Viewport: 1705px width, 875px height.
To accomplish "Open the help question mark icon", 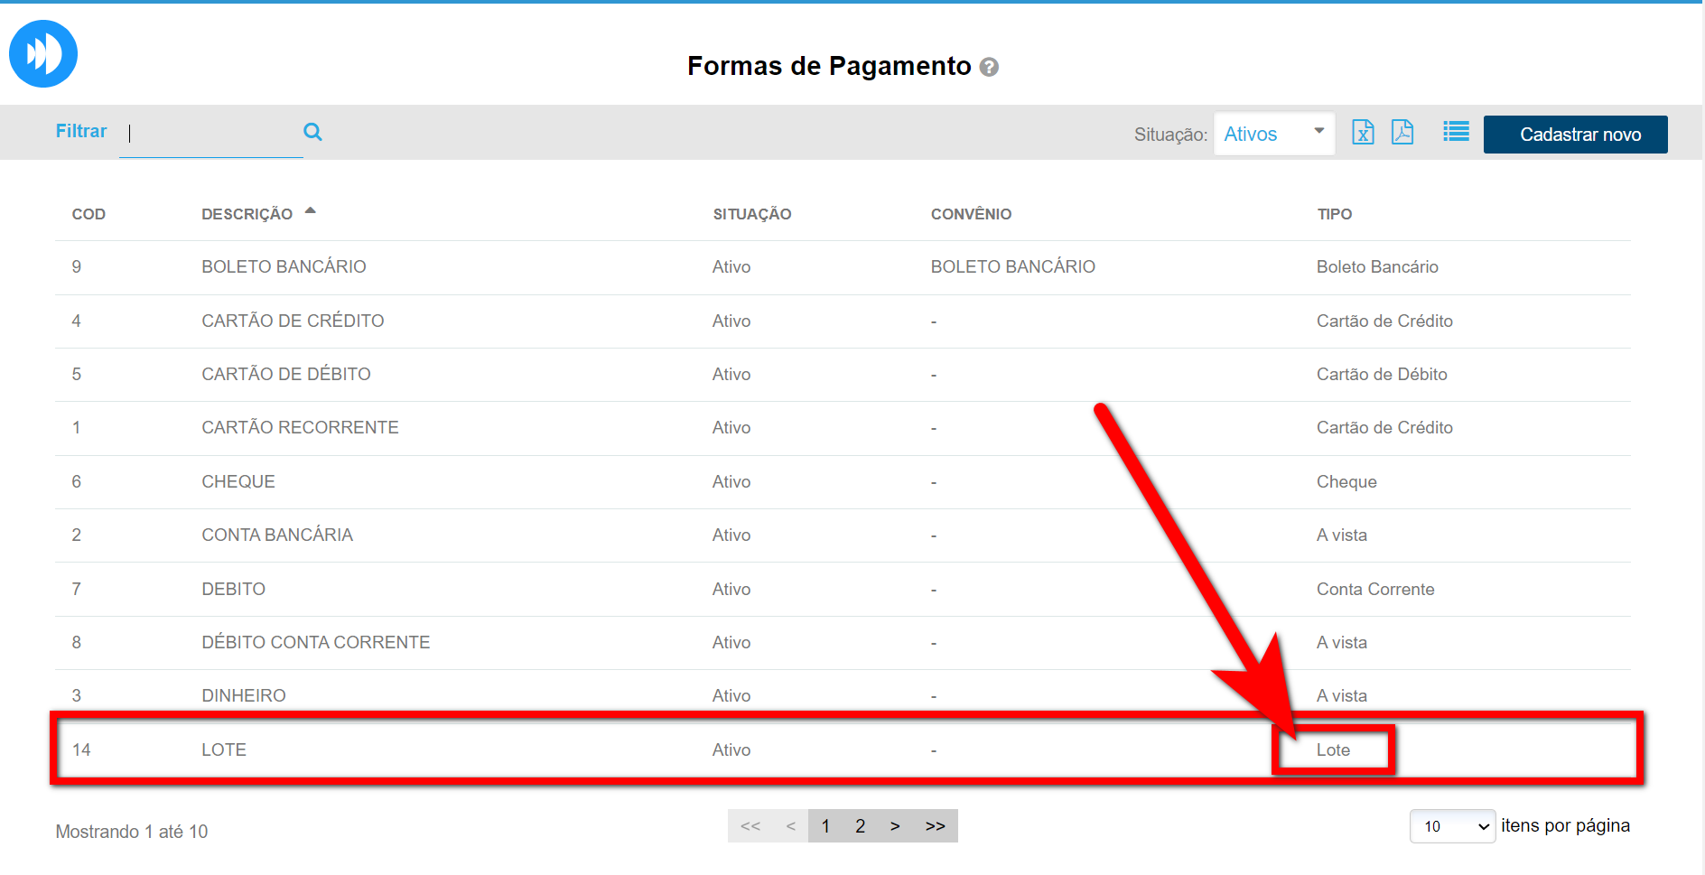I will pos(989,67).
